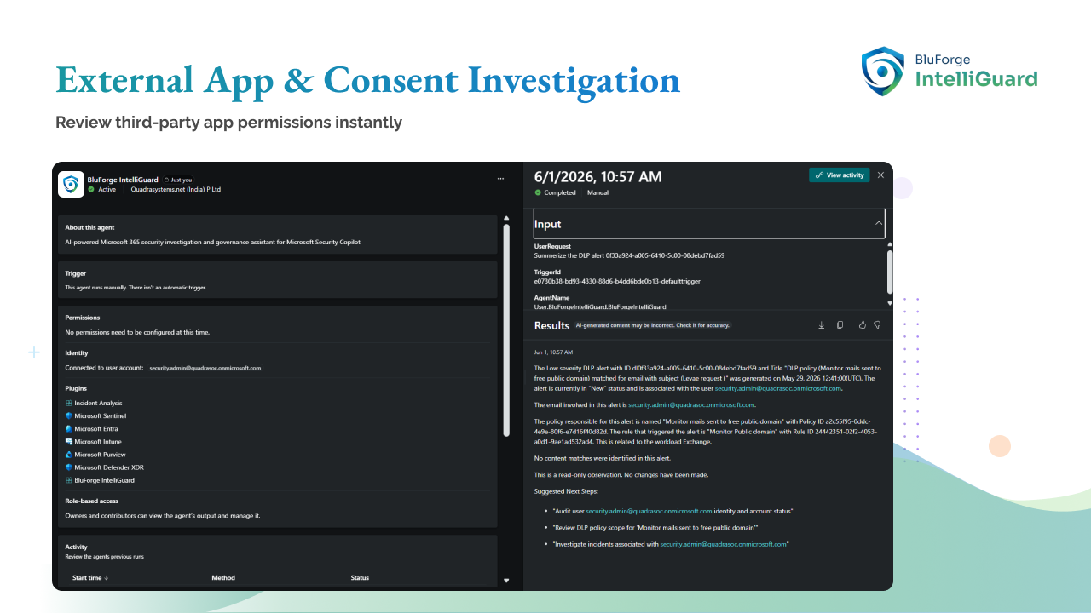Download the results with the download icon
Viewport: 1091px width, 613px height.
pos(822,325)
